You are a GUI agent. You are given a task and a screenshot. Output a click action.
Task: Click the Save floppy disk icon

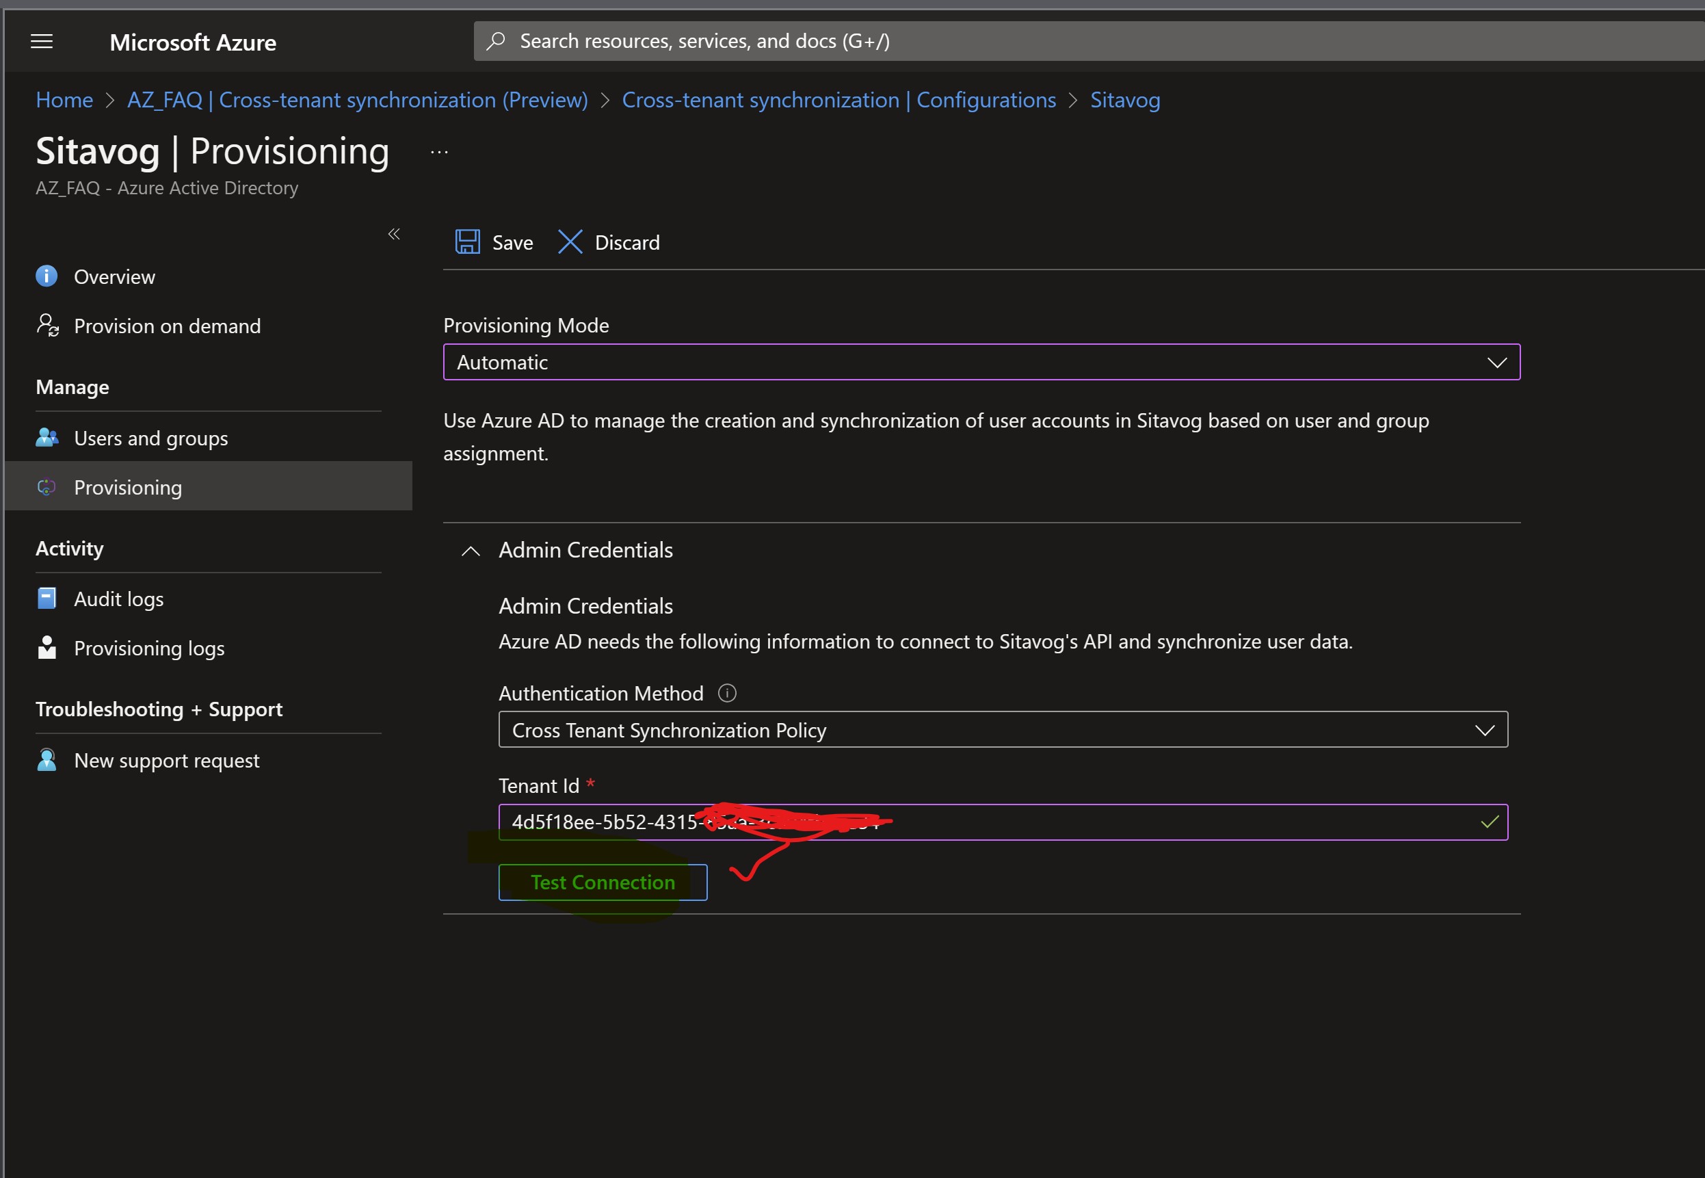pos(469,242)
